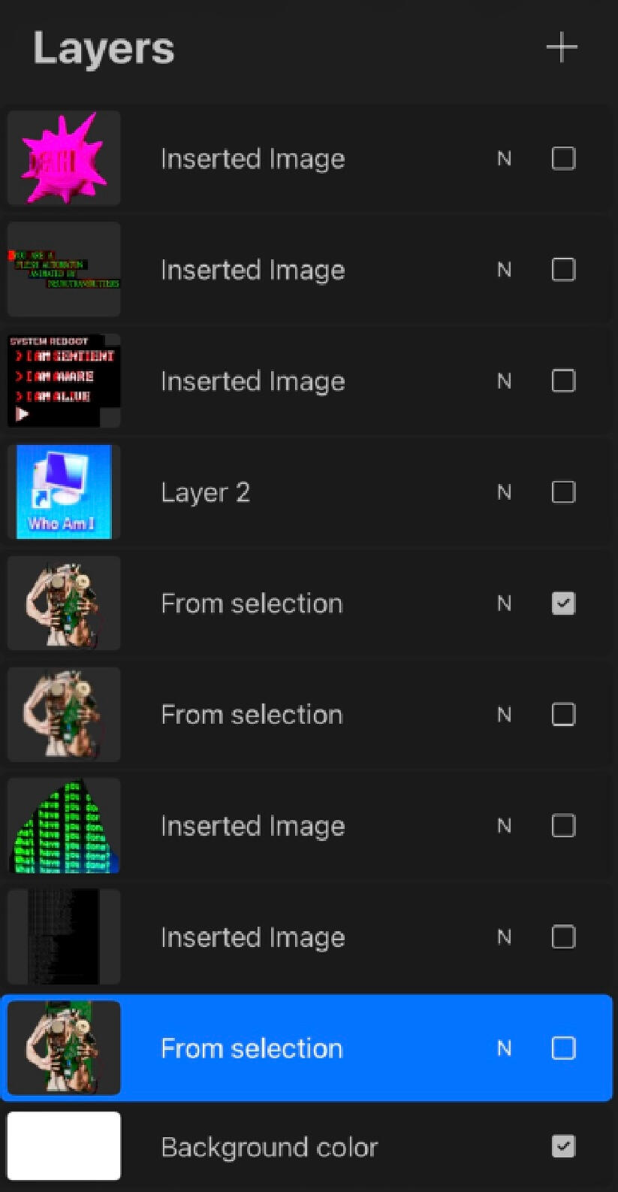618x1192 pixels.
Task: Click the Layers panel title
Action: coord(104,49)
